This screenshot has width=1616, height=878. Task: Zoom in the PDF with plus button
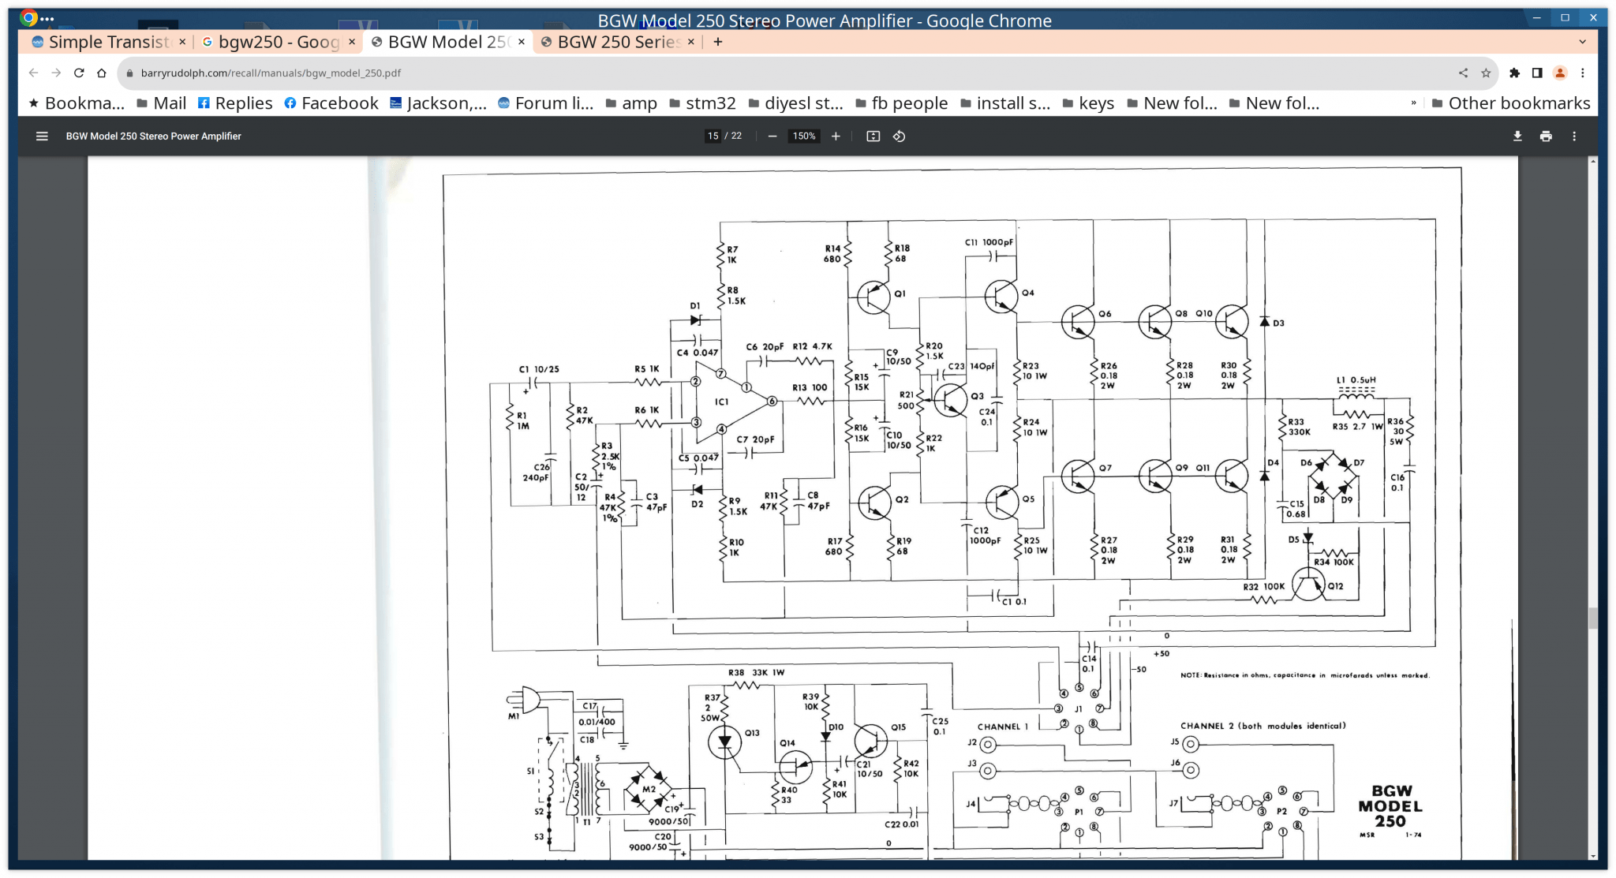tap(836, 136)
